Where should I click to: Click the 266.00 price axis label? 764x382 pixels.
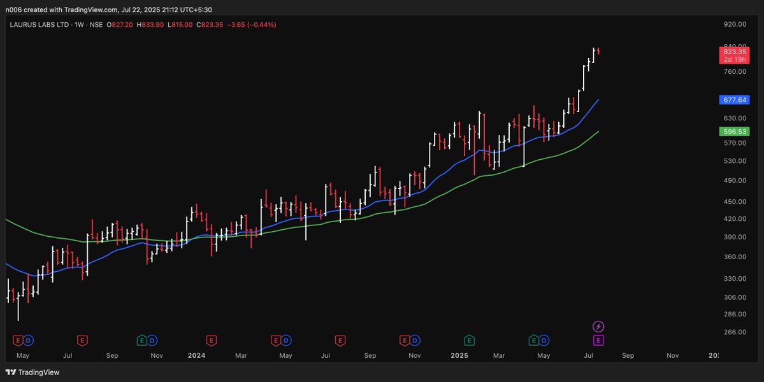click(735, 332)
